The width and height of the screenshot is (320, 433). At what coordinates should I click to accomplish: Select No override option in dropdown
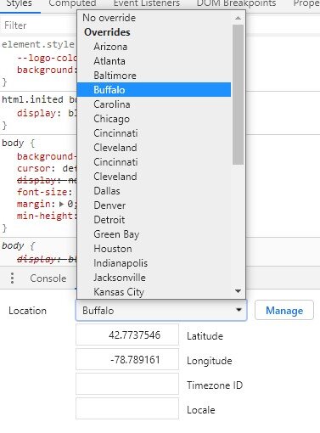(154, 18)
